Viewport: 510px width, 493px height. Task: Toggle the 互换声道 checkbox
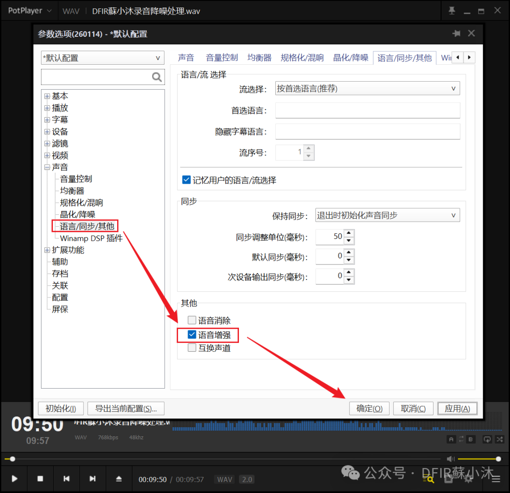click(x=192, y=348)
